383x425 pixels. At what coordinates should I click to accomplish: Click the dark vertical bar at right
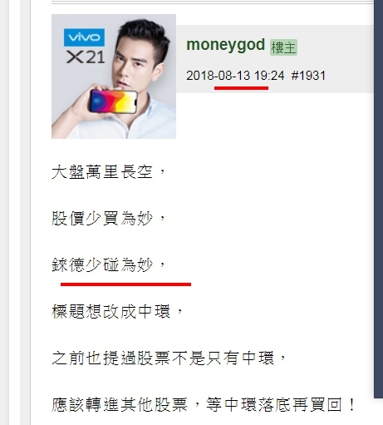(378, 199)
